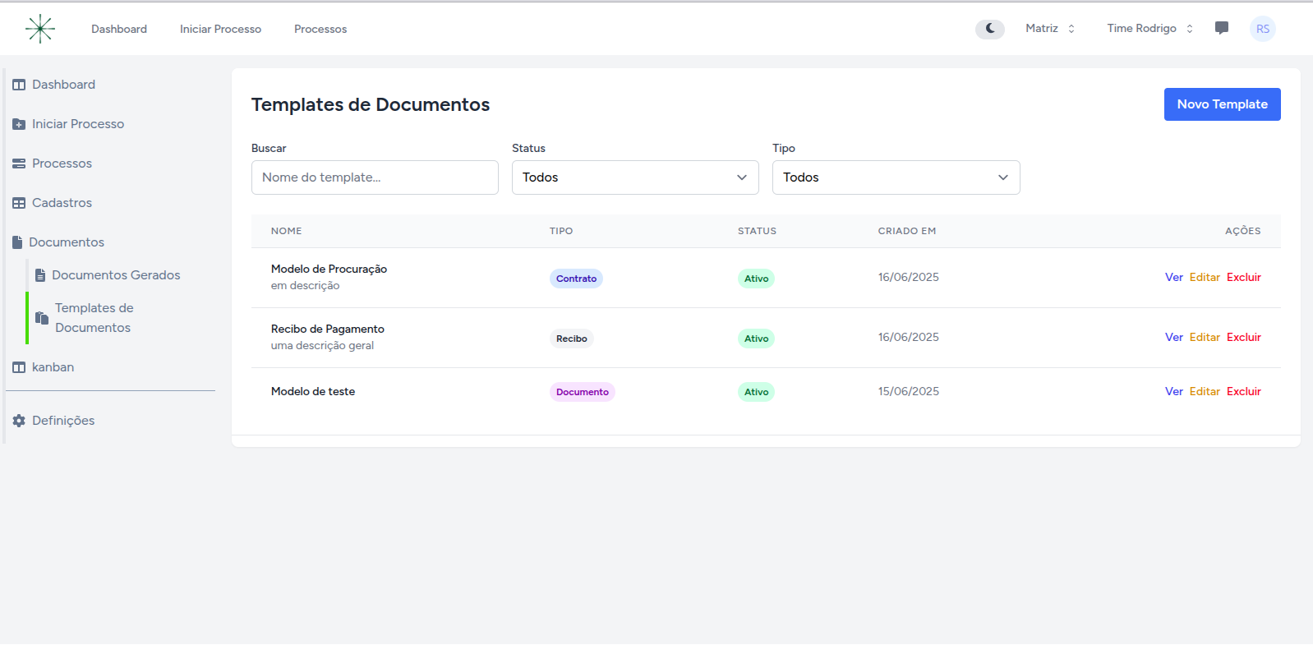Select Processos label in the sidebar

pyautogui.click(x=62, y=164)
